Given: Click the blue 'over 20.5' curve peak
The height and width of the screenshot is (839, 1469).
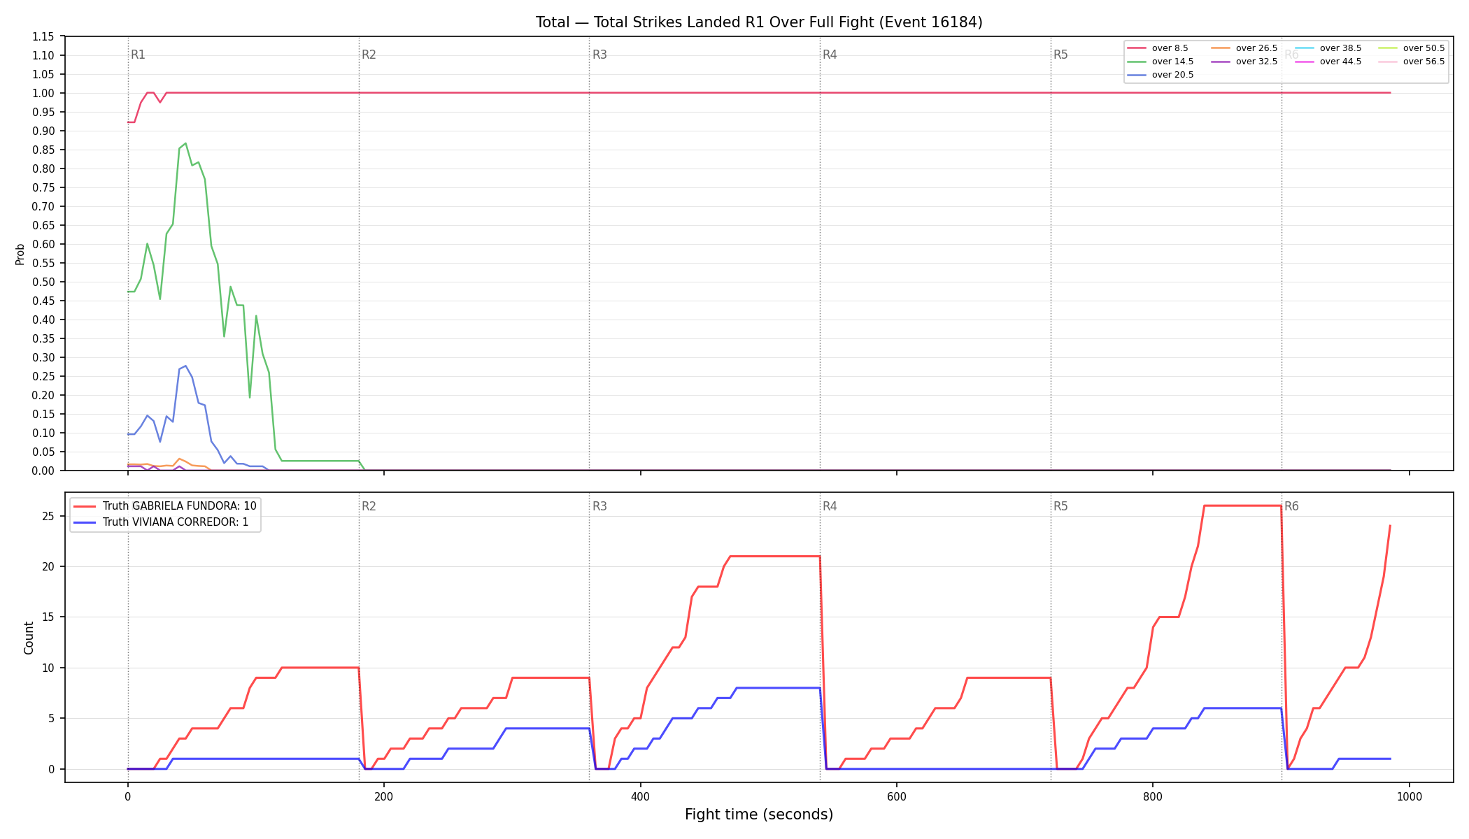Looking at the screenshot, I should pyautogui.click(x=185, y=366).
